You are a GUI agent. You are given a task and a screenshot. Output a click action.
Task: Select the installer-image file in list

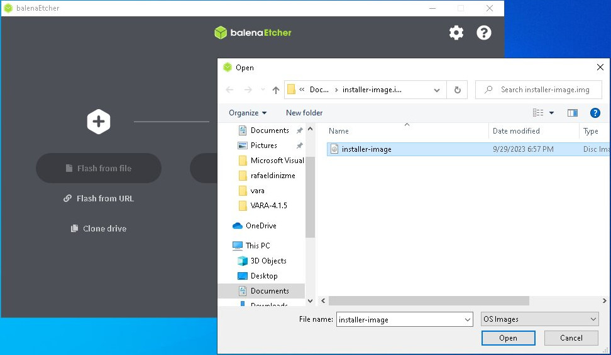(x=366, y=149)
